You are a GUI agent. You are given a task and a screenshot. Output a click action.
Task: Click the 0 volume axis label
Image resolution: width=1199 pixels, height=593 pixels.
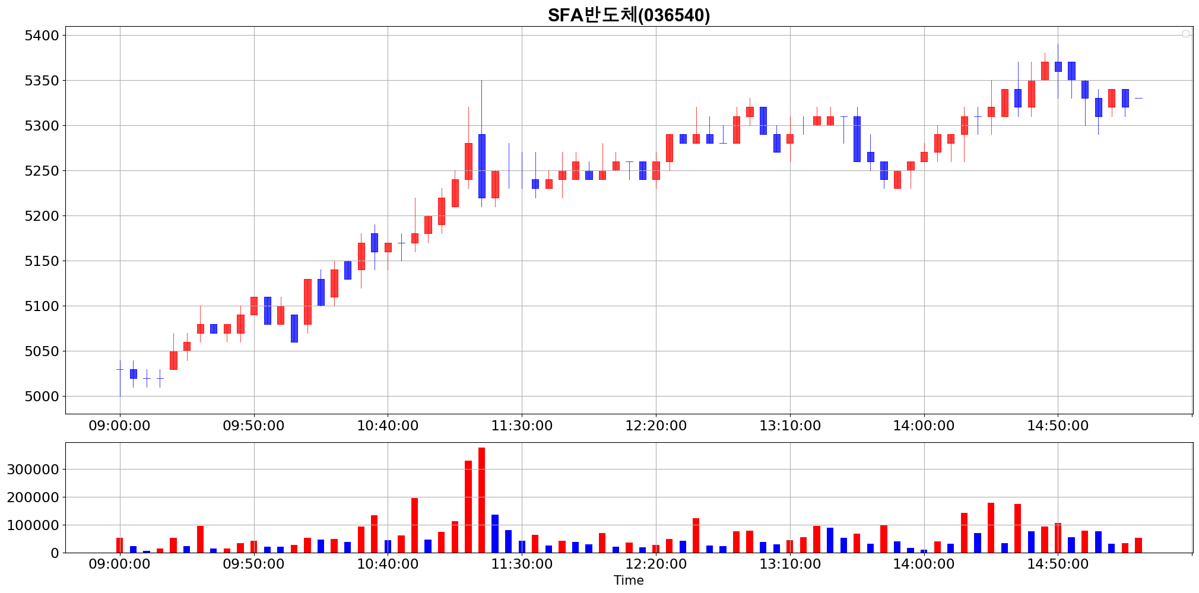[x=55, y=553]
